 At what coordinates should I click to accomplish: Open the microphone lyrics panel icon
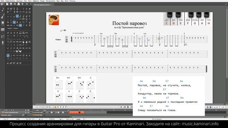coord(2,43)
